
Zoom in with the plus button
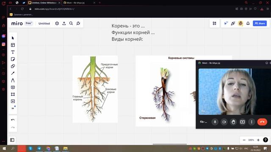click(x=258, y=140)
